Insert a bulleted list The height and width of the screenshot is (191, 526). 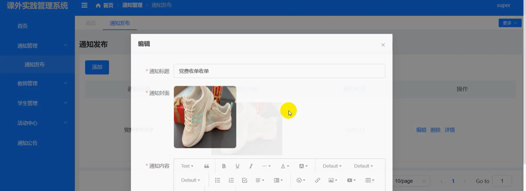click(x=218, y=180)
